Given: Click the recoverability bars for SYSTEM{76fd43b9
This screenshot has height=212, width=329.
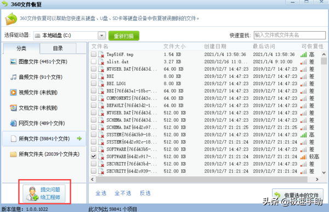Looking at the screenshot, I should [303, 135].
